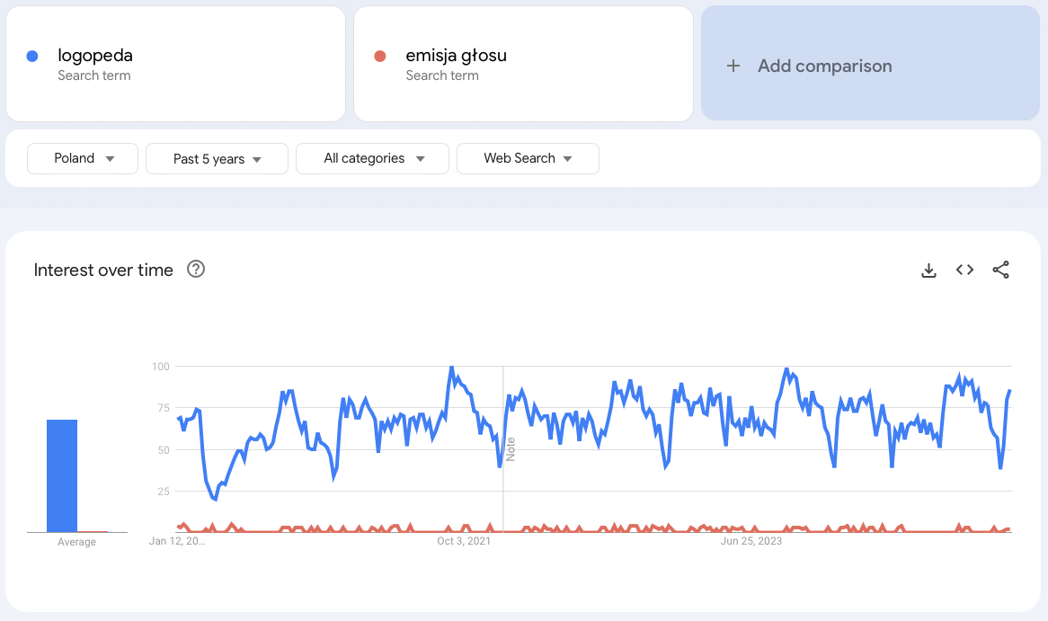1048x621 pixels.
Task: Click the Average label under the bar
Action: click(x=76, y=542)
